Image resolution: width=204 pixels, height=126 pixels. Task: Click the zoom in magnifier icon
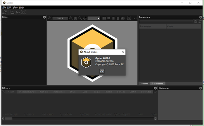click(50, 18)
